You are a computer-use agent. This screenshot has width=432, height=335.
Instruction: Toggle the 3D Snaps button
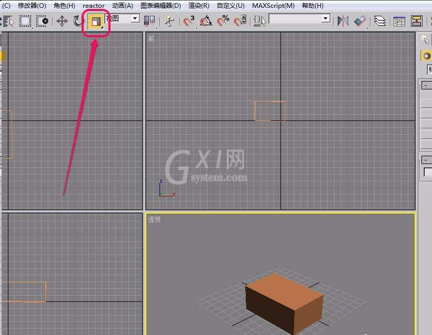click(x=189, y=21)
